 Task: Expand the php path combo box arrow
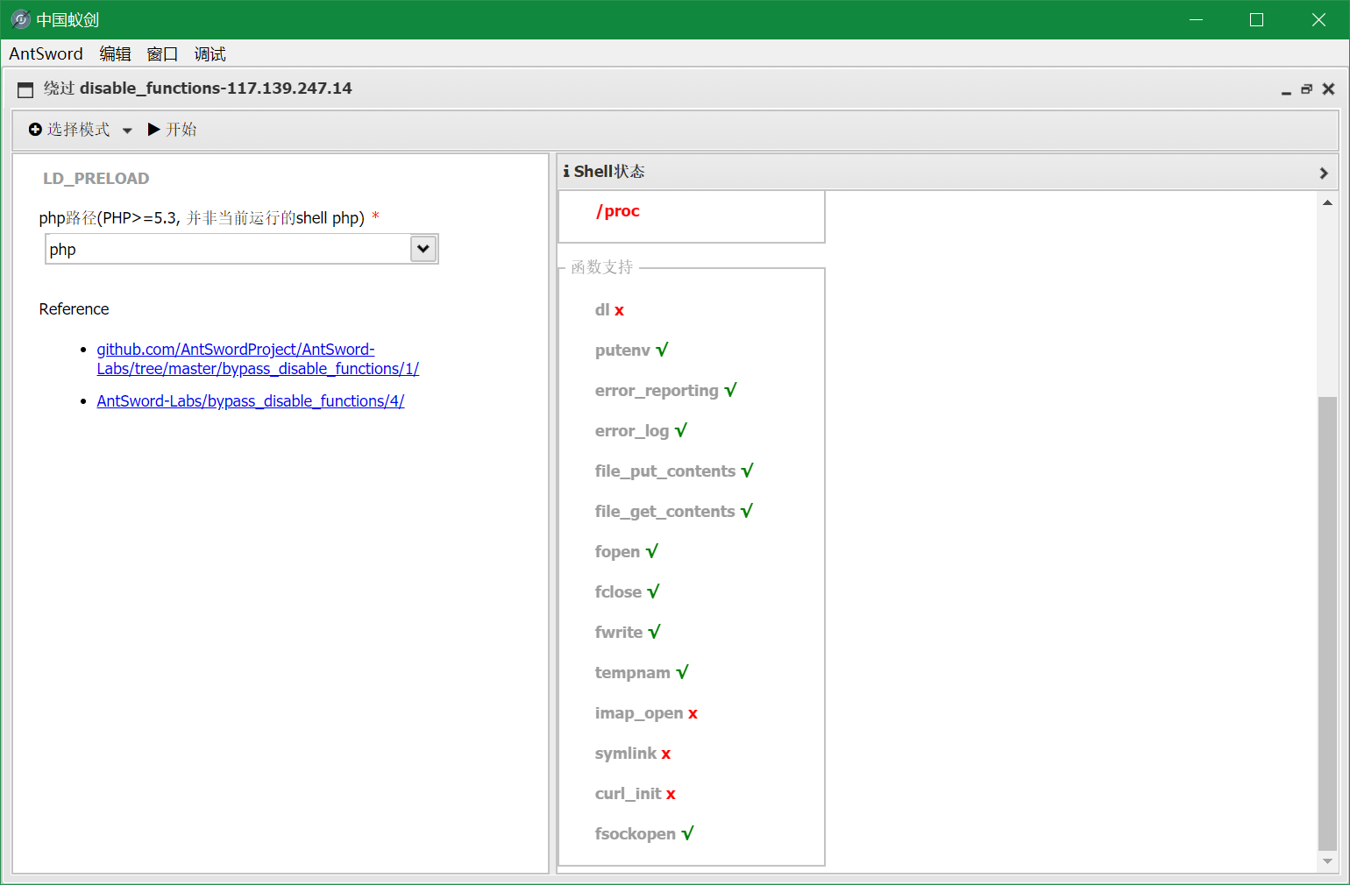point(423,249)
